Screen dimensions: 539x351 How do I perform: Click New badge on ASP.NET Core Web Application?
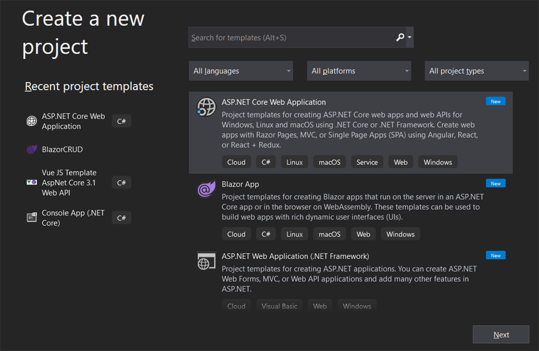(496, 101)
